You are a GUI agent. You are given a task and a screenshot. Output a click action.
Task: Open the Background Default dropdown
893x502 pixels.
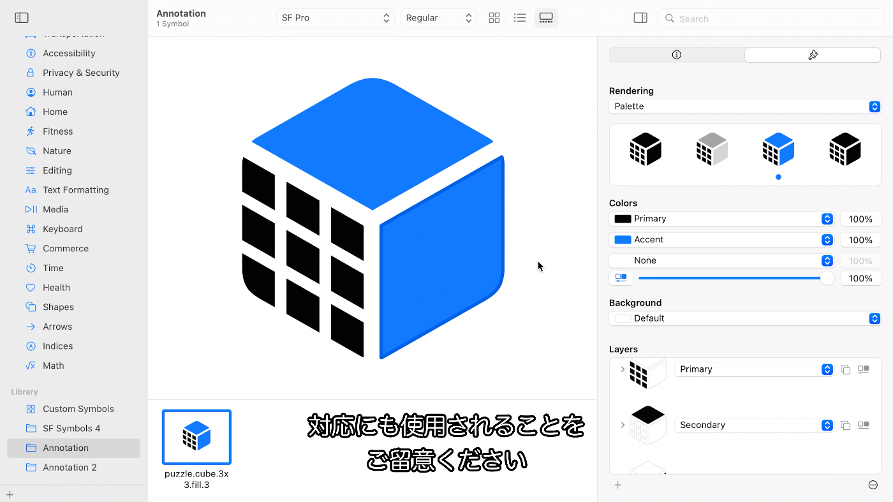point(745,318)
